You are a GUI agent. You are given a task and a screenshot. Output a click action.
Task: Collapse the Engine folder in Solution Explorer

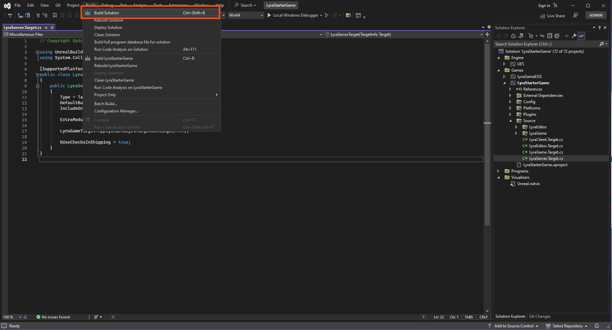(498, 58)
